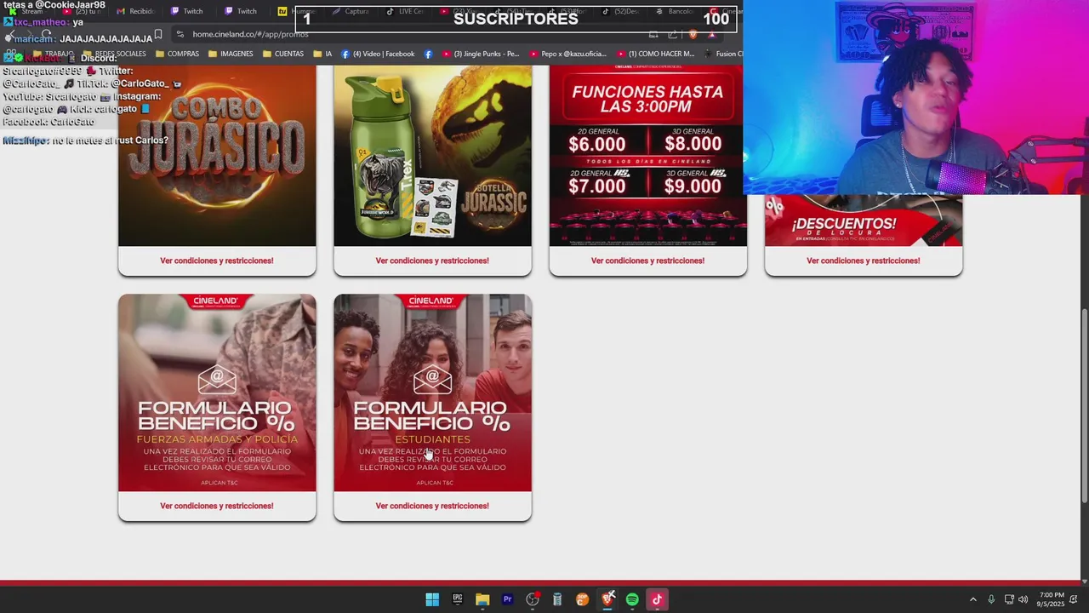Switch to Brave browser on the taskbar

(607, 599)
